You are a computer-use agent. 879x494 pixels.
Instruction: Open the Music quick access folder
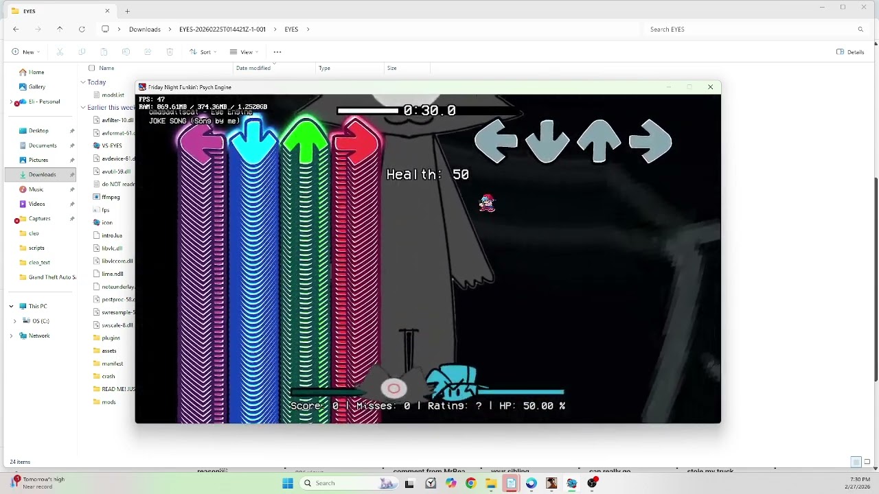(x=31, y=189)
